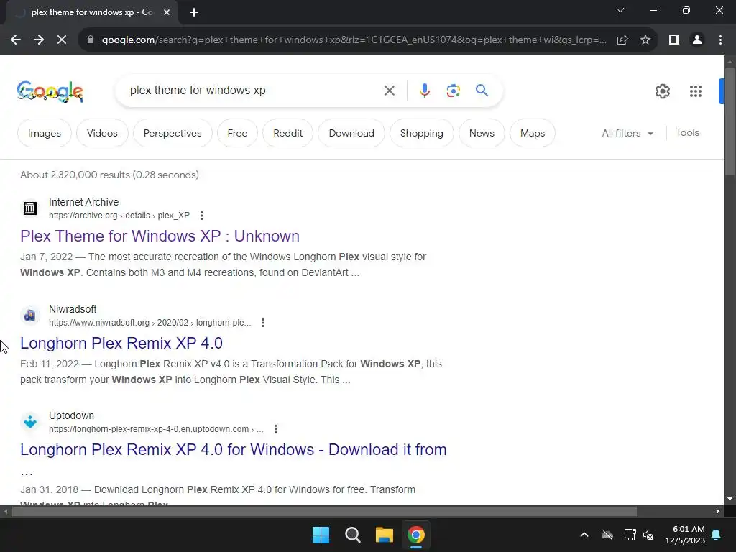This screenshot has height=552, width=736.
Task: Show hidden system tray icons
Action: tap(584, 535)
